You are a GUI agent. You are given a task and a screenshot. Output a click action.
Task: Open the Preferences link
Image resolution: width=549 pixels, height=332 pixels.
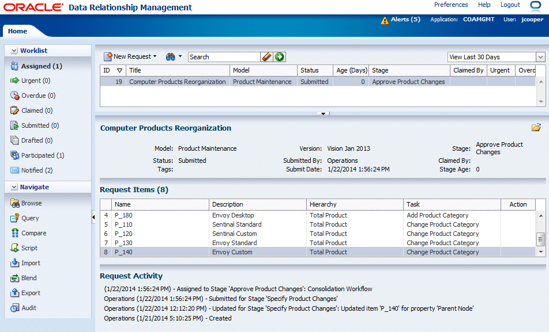451,5
